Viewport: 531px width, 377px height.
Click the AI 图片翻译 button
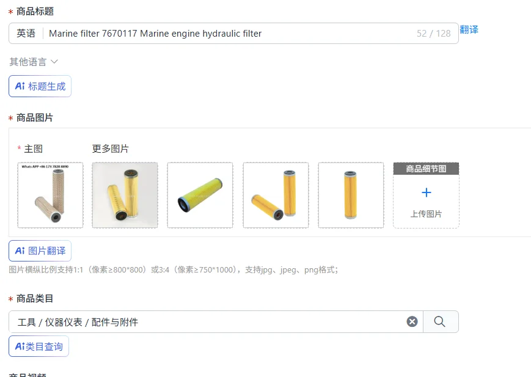40,251
